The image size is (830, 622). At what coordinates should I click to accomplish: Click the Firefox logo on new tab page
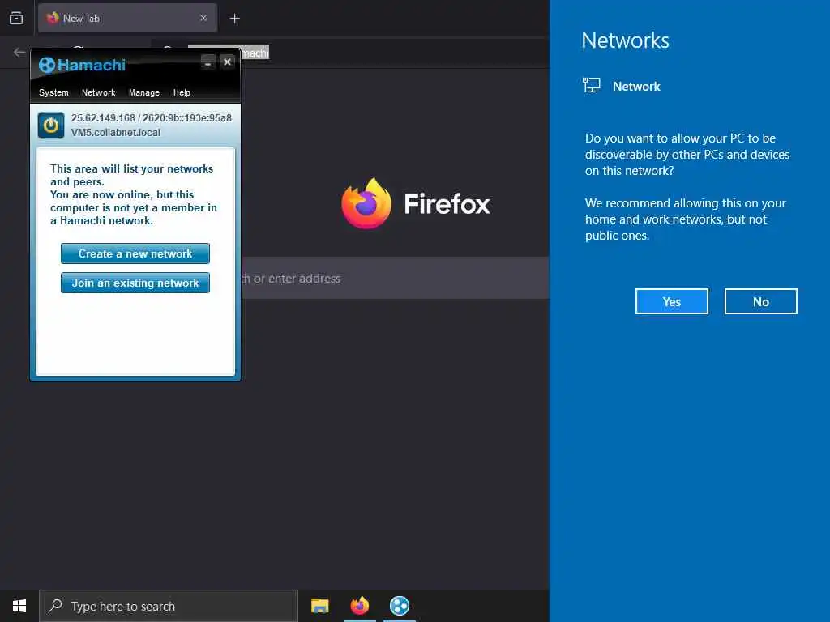coord(366,203)
